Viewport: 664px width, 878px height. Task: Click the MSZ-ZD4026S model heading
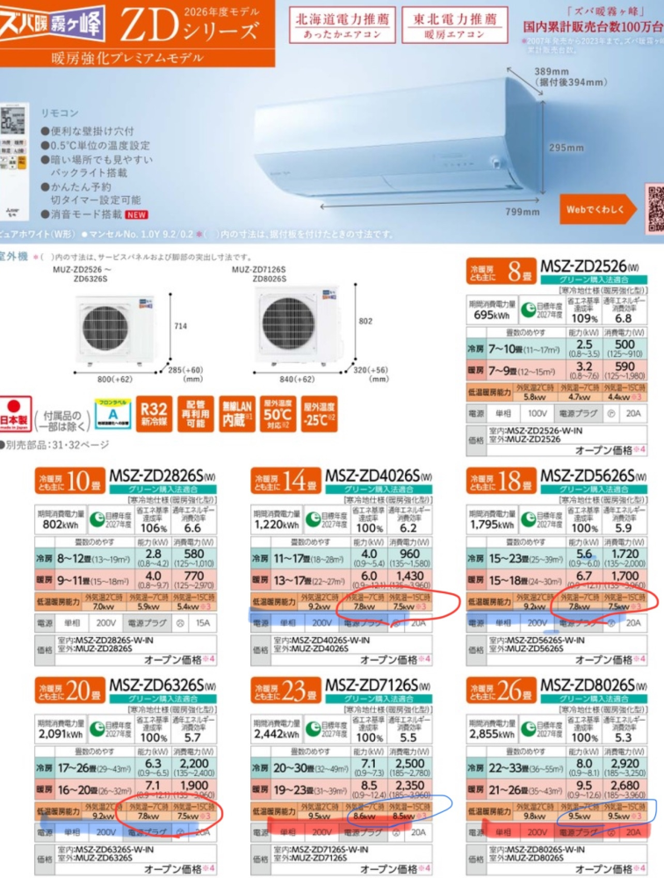379,476
